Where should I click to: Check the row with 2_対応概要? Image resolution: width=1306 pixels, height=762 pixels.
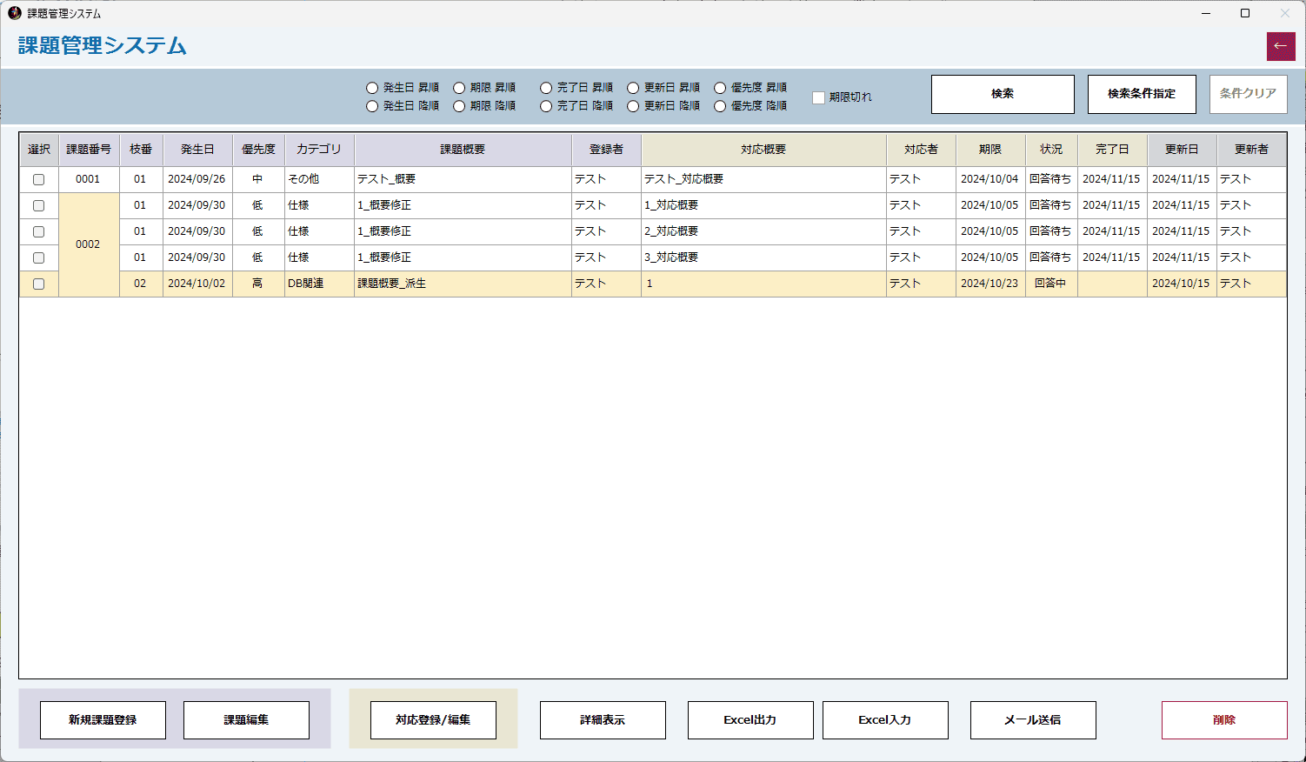tap(38, 232)
